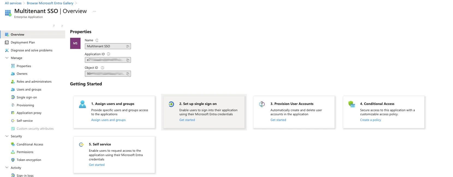Copy the Object ID icon
The width and height of the screenshot is (453, 177).
coord(128,74)
